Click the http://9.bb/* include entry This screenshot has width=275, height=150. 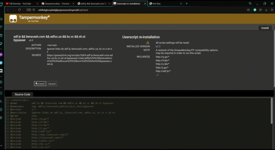coord(162,60)
